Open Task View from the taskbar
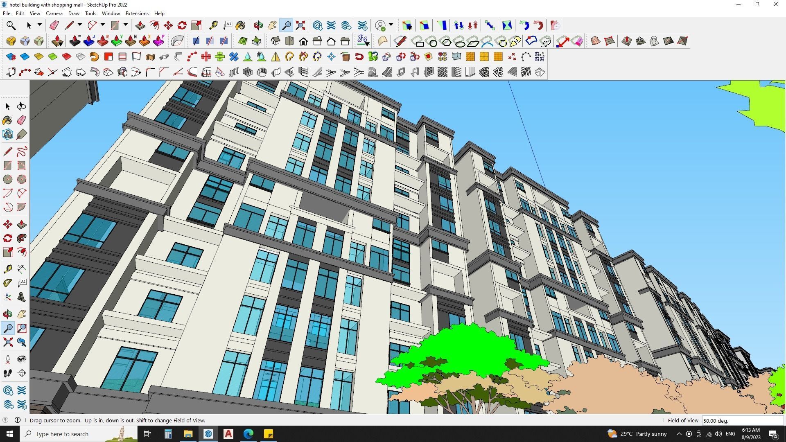 147,434
